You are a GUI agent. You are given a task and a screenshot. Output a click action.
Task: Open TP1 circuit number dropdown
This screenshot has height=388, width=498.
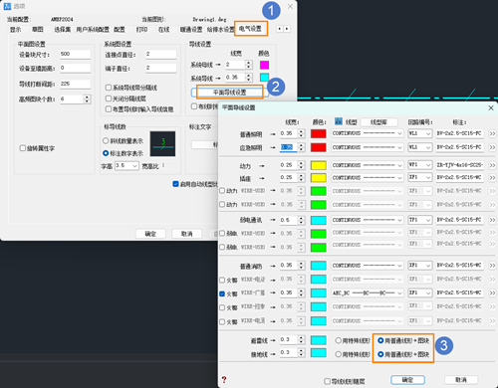(420, 220)
